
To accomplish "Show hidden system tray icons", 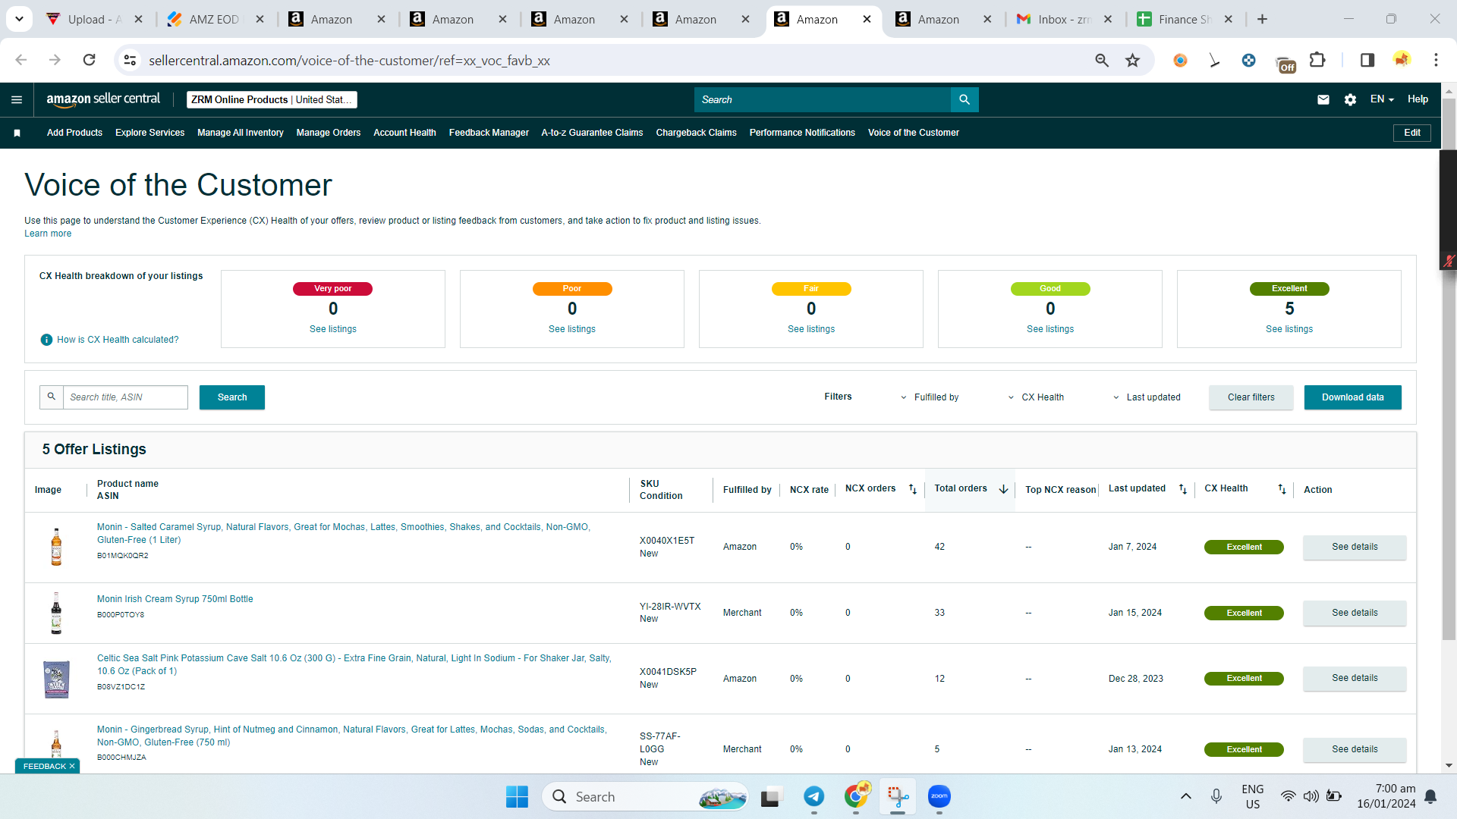I will 1186,796.
